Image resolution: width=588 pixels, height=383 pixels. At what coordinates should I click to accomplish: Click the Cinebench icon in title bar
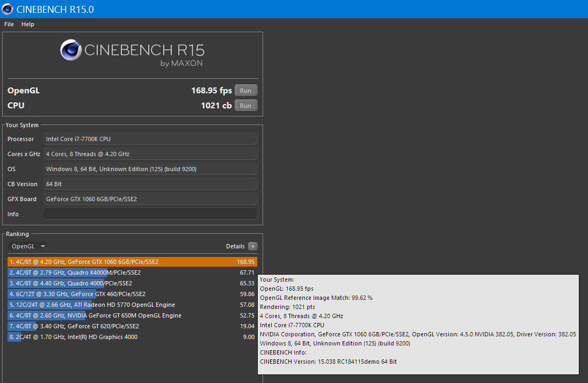pyautogui.click(x=8, y=9)
